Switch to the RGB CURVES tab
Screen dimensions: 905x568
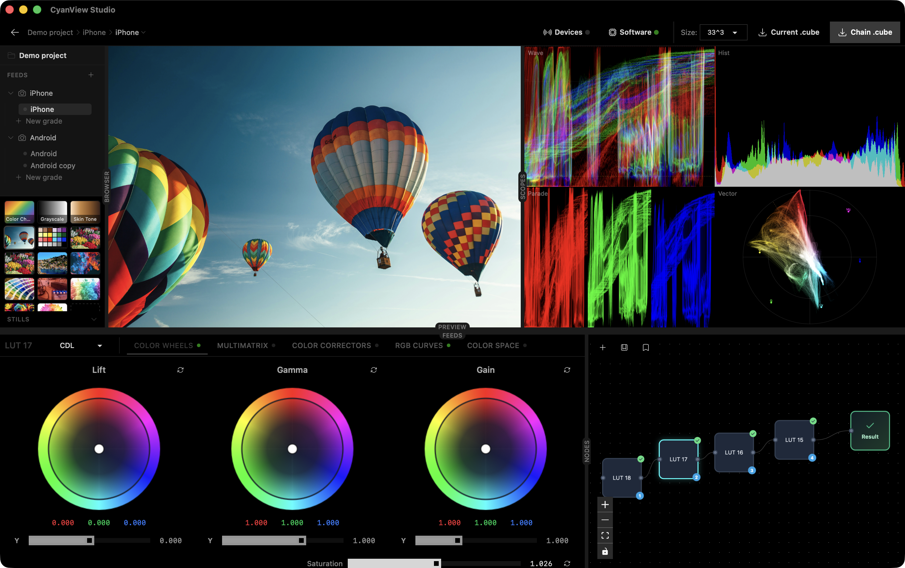coord(419,345)
